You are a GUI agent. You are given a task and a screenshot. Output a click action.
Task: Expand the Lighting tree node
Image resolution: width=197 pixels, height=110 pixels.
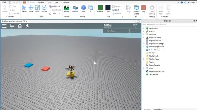(144, 34)
